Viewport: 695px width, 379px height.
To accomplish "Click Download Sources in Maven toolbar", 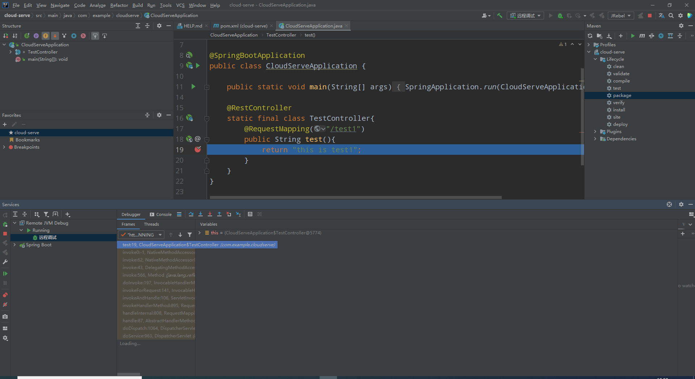I will (609, 36).
